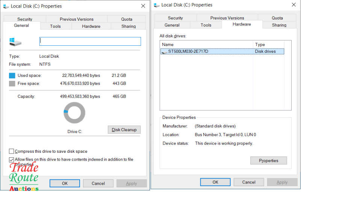Click the blue Used space color swatch
357x200 pixels.
[12, 75]
